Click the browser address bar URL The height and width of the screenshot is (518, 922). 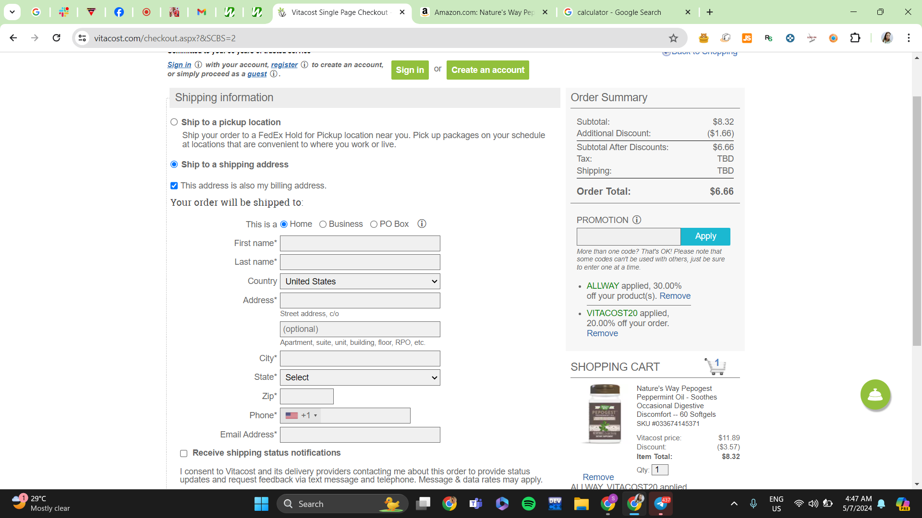(165, 38)
